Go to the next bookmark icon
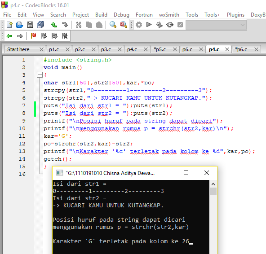266x254 pixels. click(x=54, y=36)
